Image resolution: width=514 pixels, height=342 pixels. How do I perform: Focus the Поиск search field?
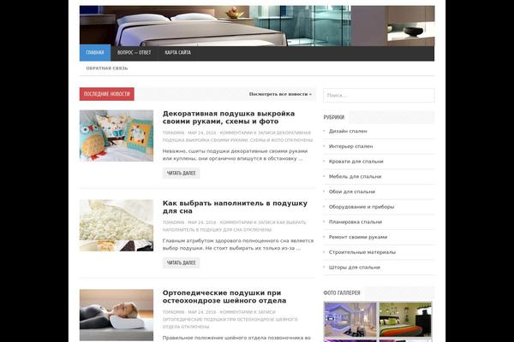click(379, 95)
